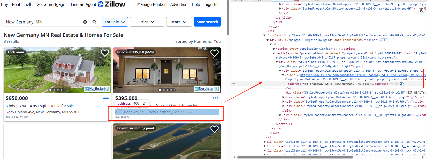Viewport: 427px width, 159px height.
Task: Clear the New Germany, MN search text
Action: 85,22
